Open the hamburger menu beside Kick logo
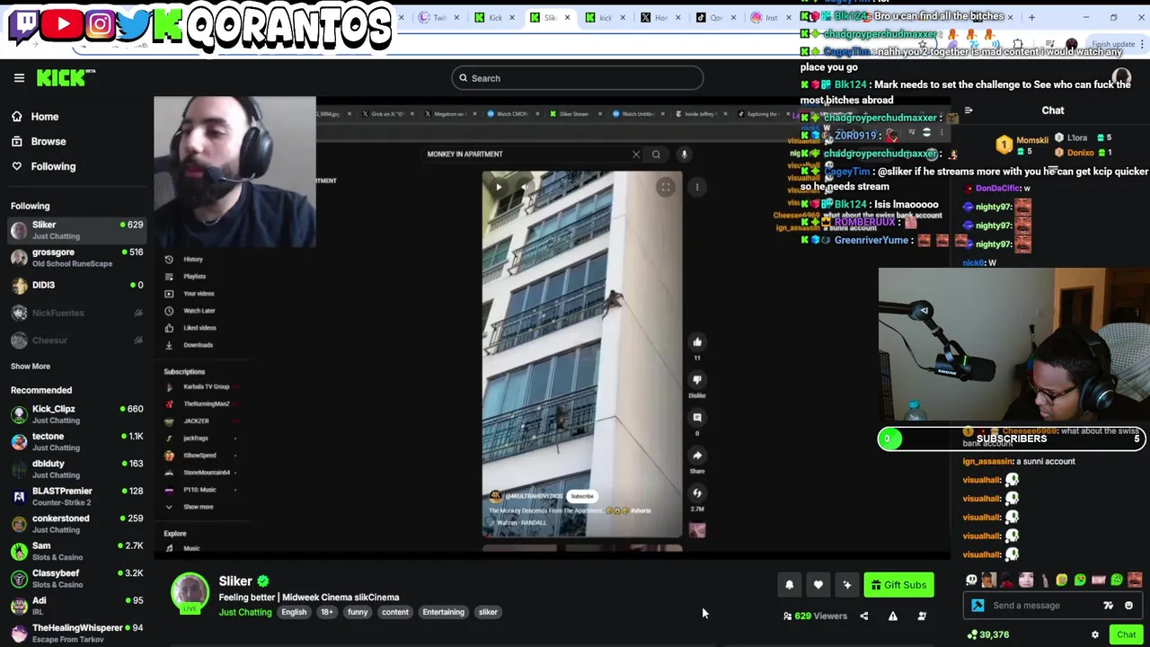 19,78
